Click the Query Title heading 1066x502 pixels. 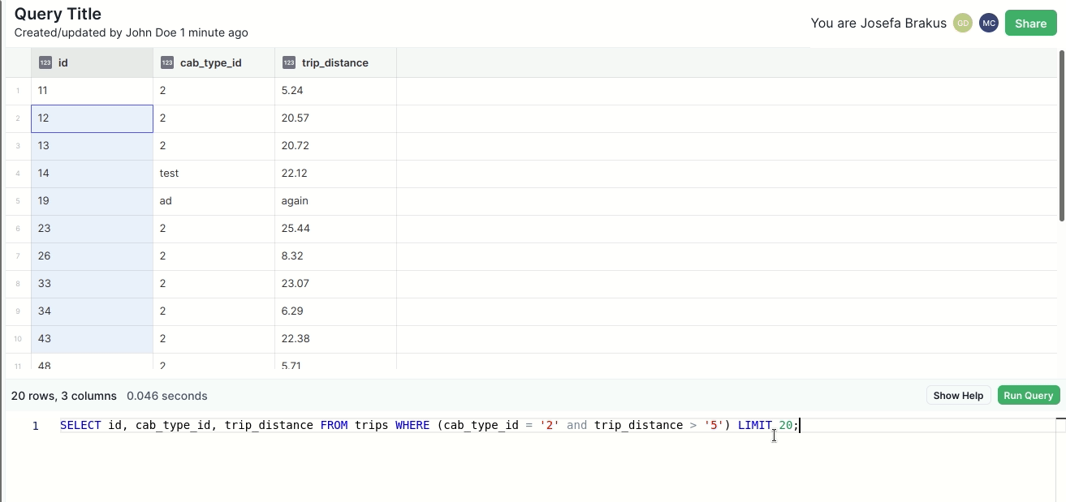point(58,14)
